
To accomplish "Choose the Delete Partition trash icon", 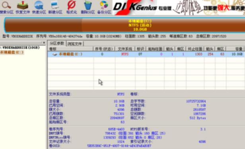I will click(x=87, y=7).
